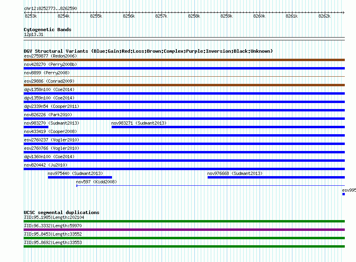Click the nsv826226 (Park2010) variant label
Image resolution: width=356 pixels, height=262 pixels.
click(x=48, y=115)
